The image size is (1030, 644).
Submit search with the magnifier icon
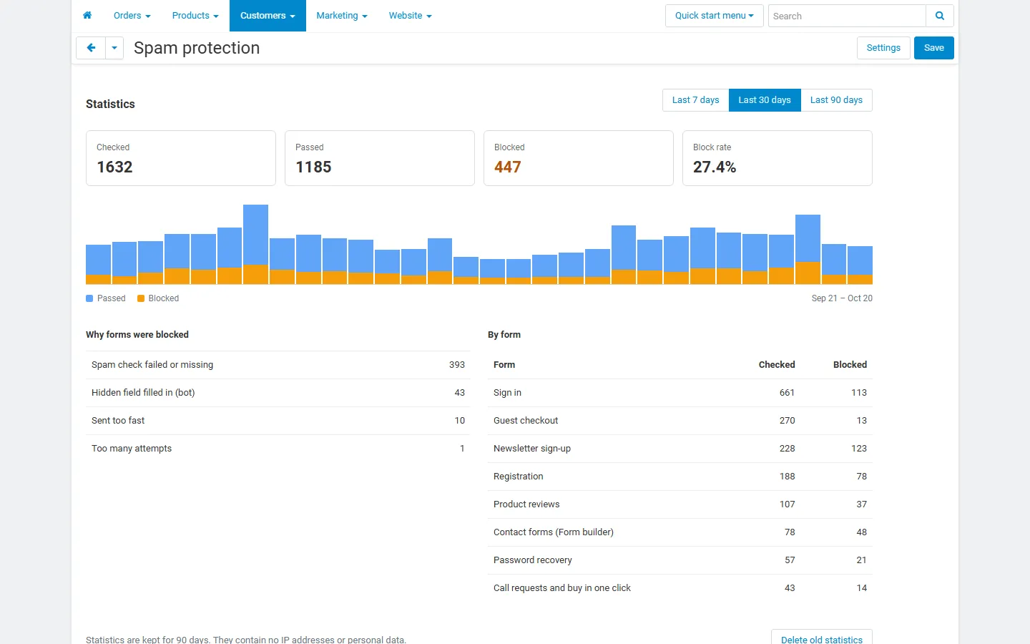click(x=940, y=16)
